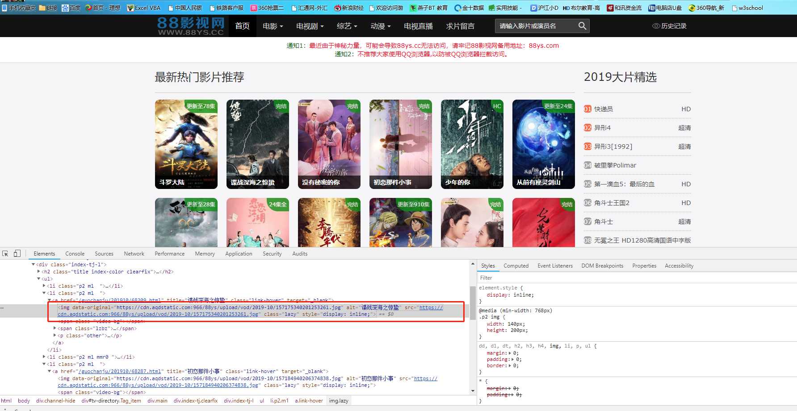Expand the p class other node
This screenshot has height=411, width=797.
click(55, 336)
